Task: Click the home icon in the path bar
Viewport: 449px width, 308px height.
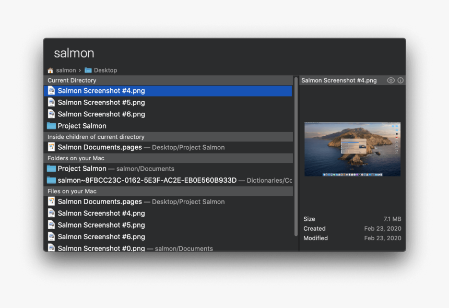Action: pos(51,70)
